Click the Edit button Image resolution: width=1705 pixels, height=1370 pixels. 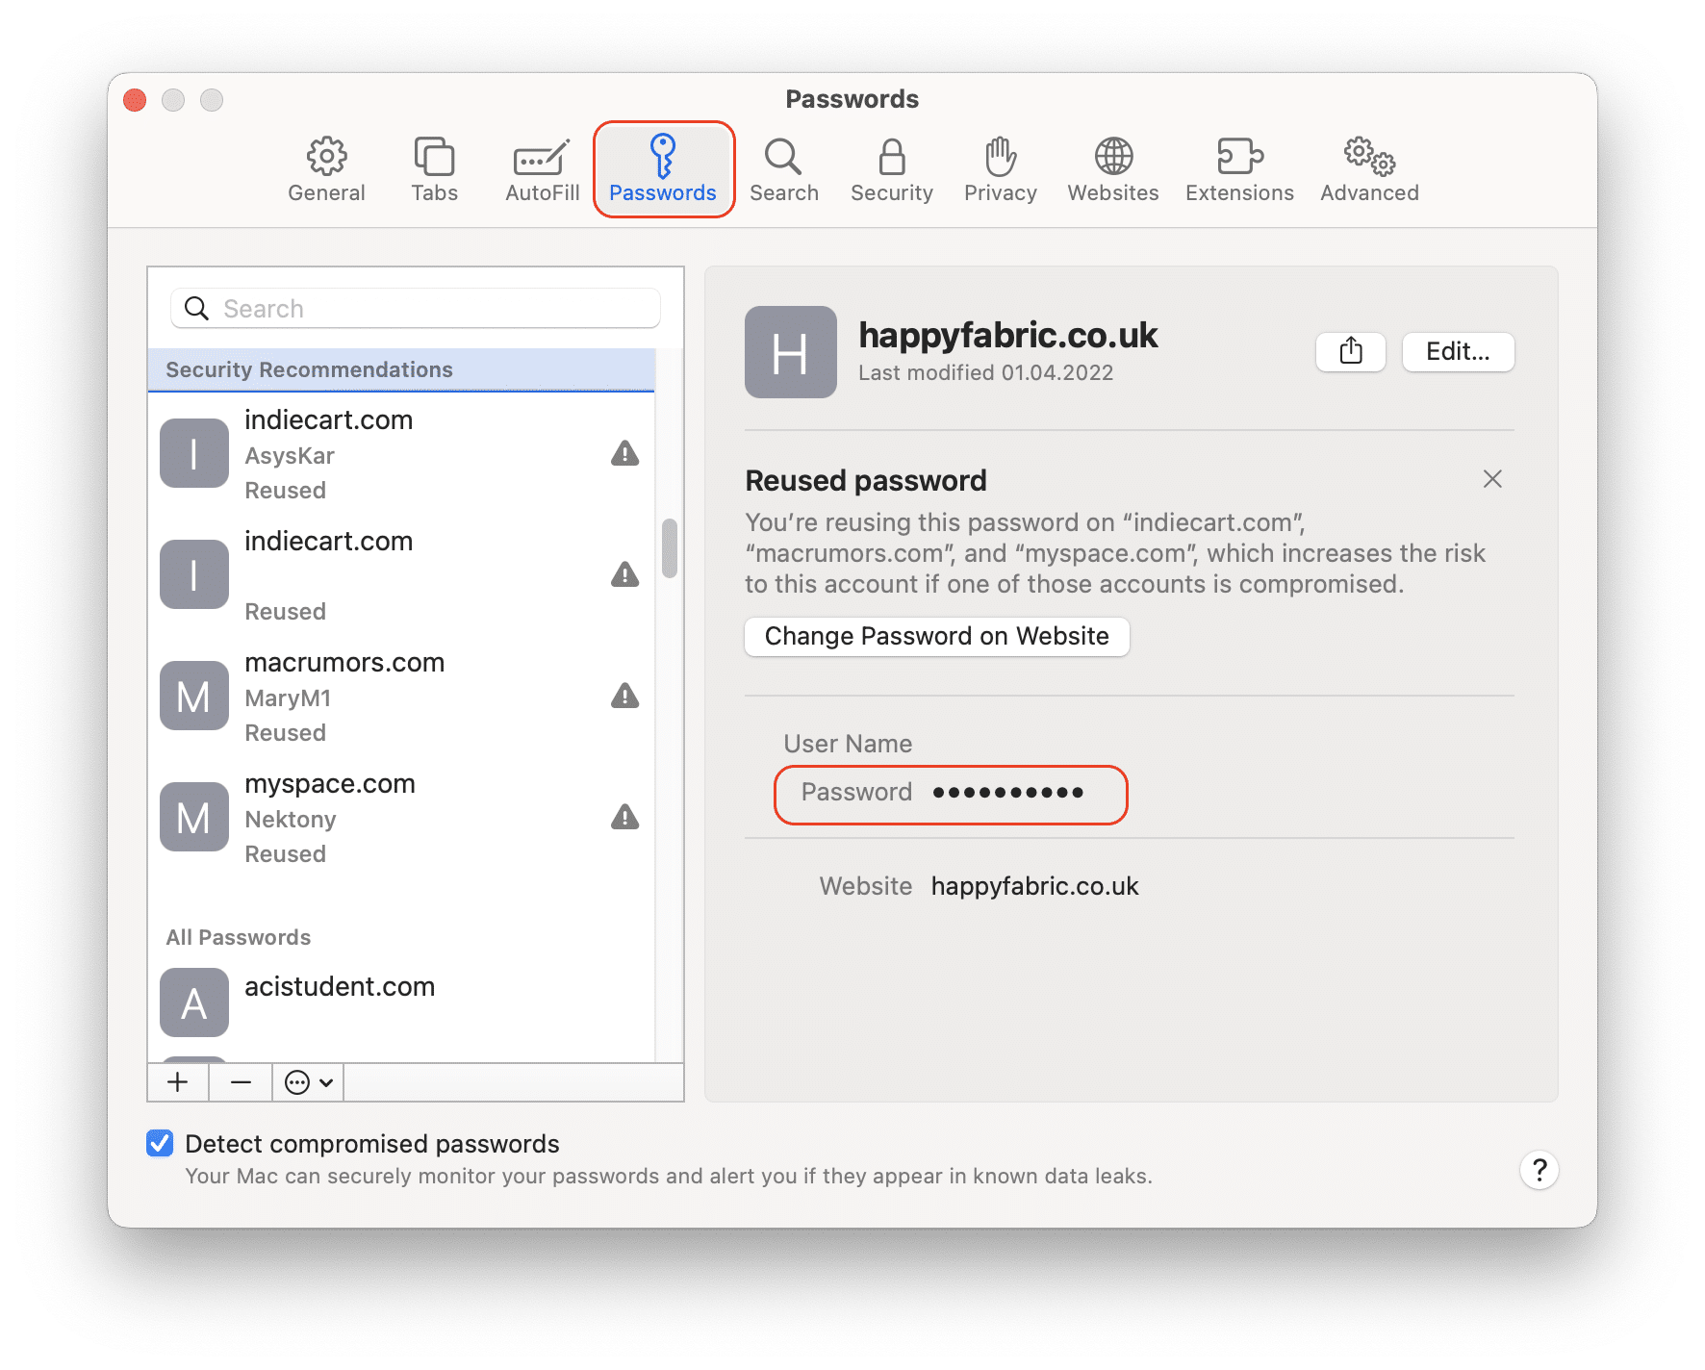(x=1458, y=352)
